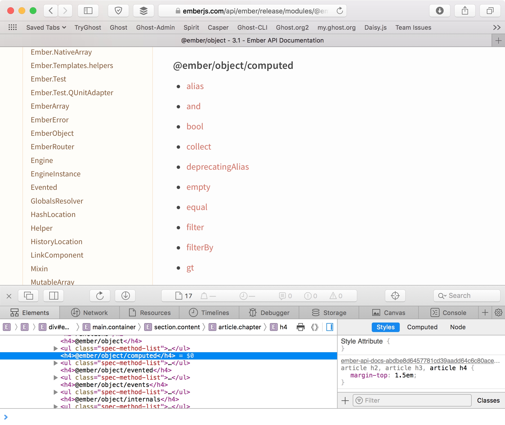
Task: Expand the ul below @ember/object/events h4
Action: point(56,392)
